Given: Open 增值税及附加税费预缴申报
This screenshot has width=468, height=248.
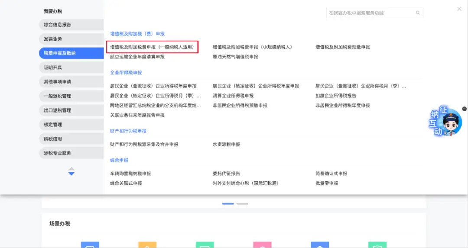Looking at the screenshot, I should pyautogui.click(x=343, y=47).
